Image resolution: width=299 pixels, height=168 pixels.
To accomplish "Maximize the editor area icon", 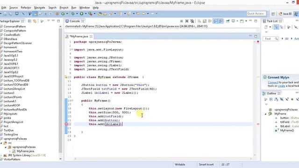I will click(x=256, y=36).
